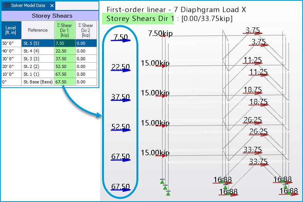The height and width of the screenshot is (202, 303).
Task: Click the table icon in Solver Model Data tab
Action: [7, 6]
